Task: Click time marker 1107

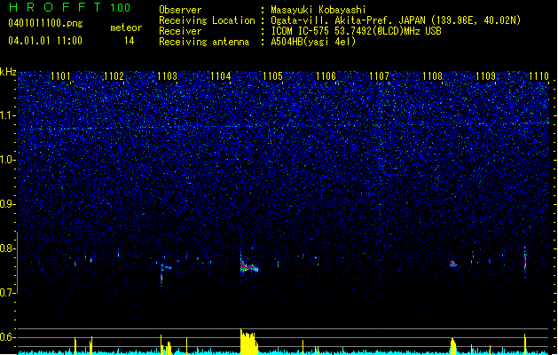Action: [379, 76]
